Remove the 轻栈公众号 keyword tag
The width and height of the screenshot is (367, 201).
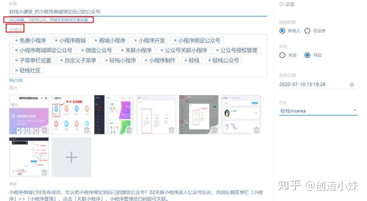209,60
